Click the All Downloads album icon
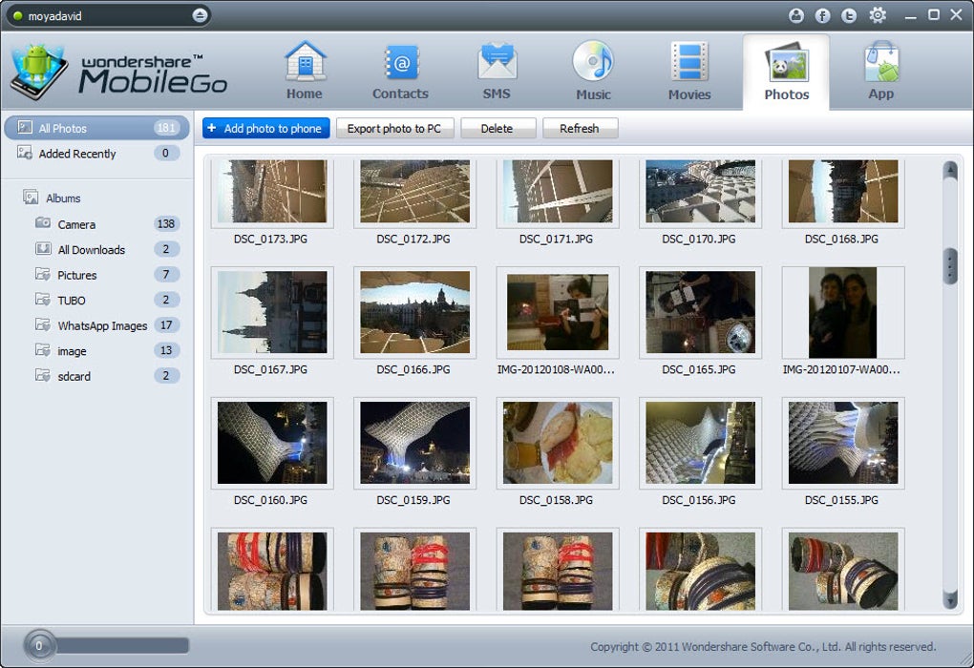Image resolution: width=974 pixels, height=668 pixels. pos(43,249)
